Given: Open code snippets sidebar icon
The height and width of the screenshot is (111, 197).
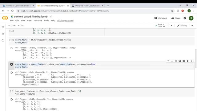Looking at the screenshot, I should [x=3, y=34].
